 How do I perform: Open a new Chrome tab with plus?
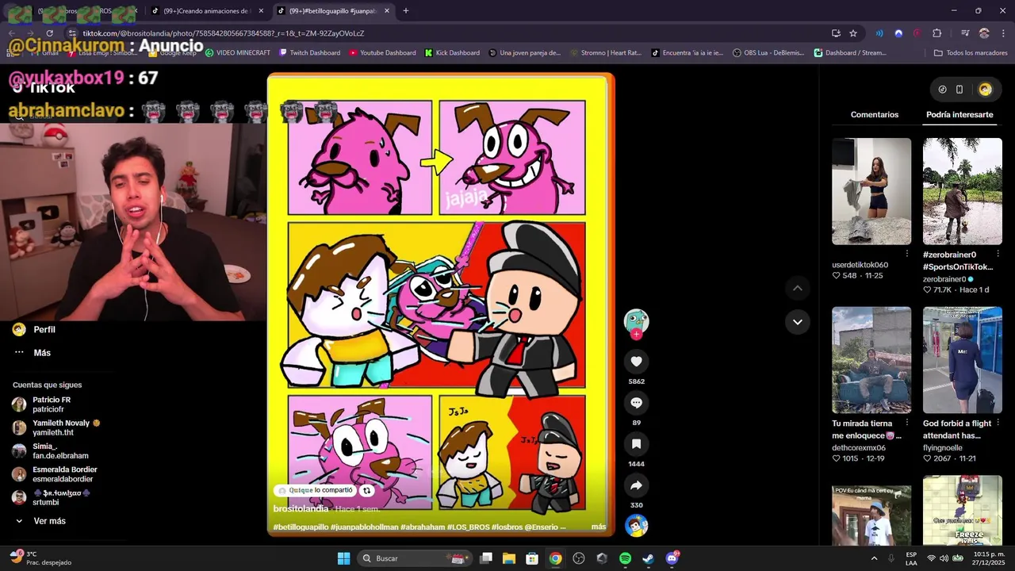[x=406, y=11]
